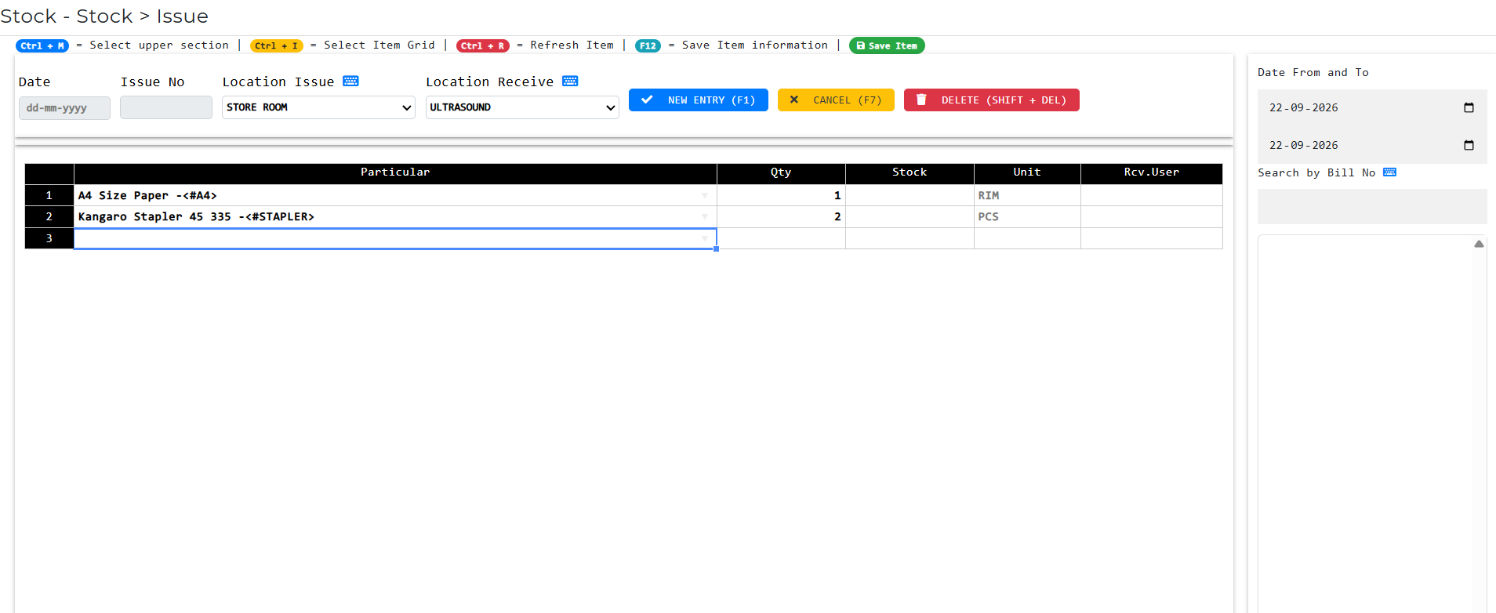This screenshot has width=1496, height=613.
Task: Click the Date input field
Action: 64,108
